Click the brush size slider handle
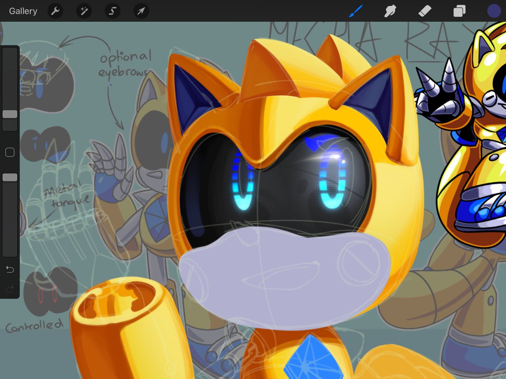 point(10,114)
